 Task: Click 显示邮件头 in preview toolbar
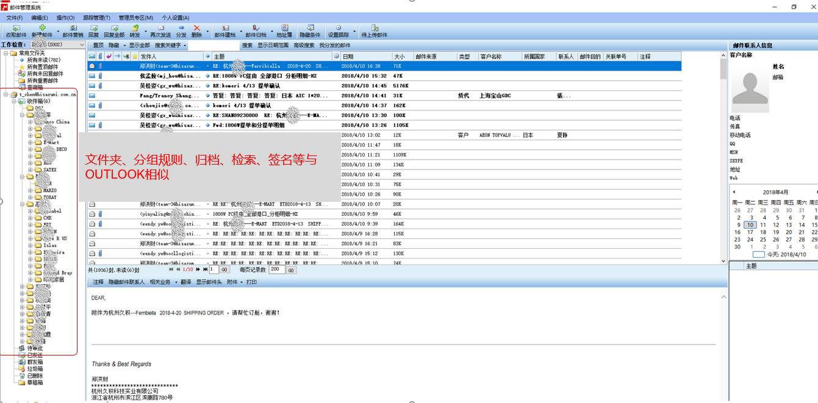pyautogui.click(x=209, y=282)
